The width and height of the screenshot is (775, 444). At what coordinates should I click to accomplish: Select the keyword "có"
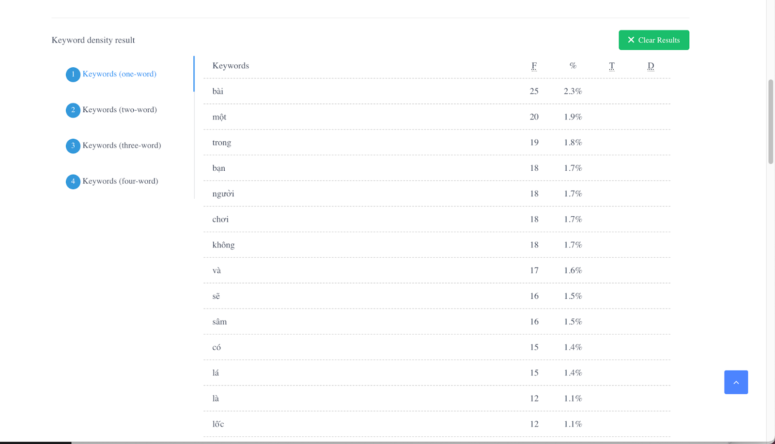[x=216, y=347]
